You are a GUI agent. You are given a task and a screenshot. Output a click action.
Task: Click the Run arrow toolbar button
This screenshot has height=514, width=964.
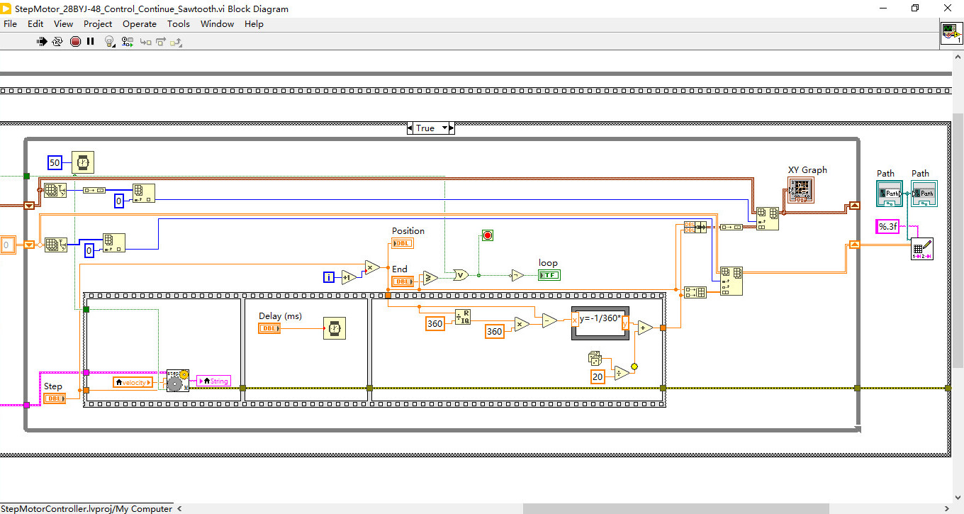click(x=43, y=41)
